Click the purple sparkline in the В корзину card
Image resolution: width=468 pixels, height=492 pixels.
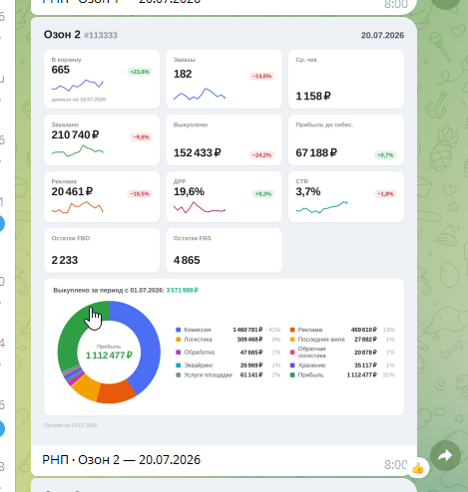tap(77, 86)
